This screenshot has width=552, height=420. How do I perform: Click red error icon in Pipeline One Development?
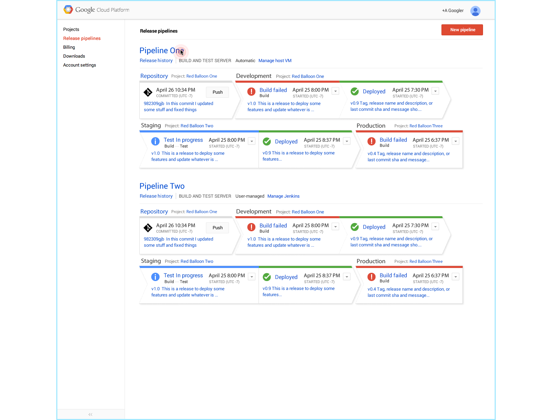pyautogui.click(x=251, y=92)
